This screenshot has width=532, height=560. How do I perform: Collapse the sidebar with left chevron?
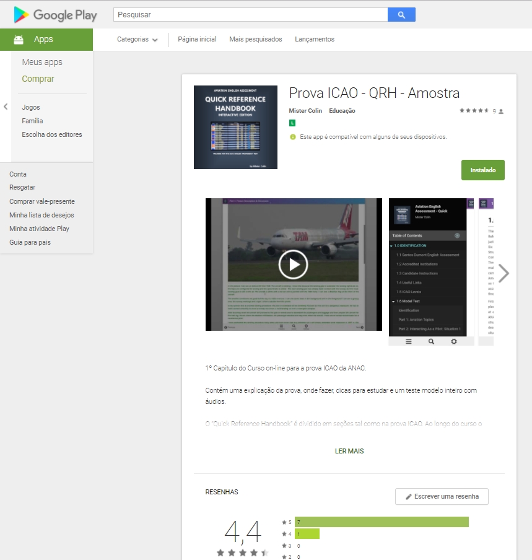click(x=6, y=107)
